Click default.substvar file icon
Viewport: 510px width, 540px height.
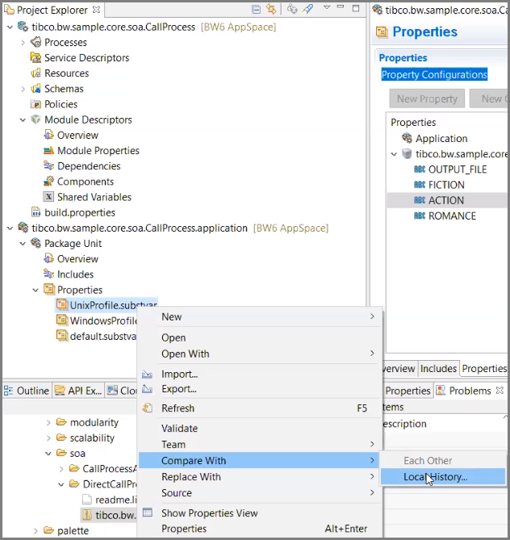(x=62, y=336)
